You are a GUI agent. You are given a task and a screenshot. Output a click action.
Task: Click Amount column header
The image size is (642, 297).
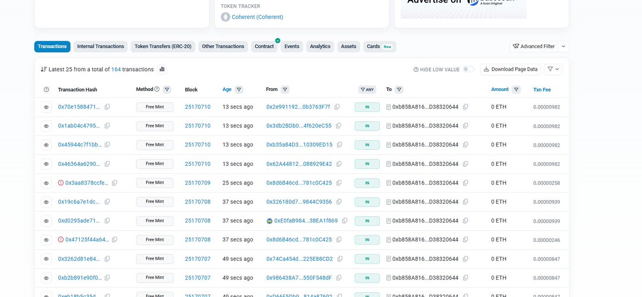pyautogui.click(x=500, y=89)
